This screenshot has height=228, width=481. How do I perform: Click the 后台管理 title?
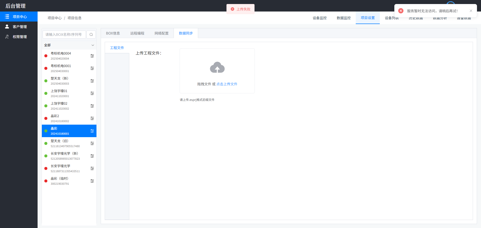[16, 6]
